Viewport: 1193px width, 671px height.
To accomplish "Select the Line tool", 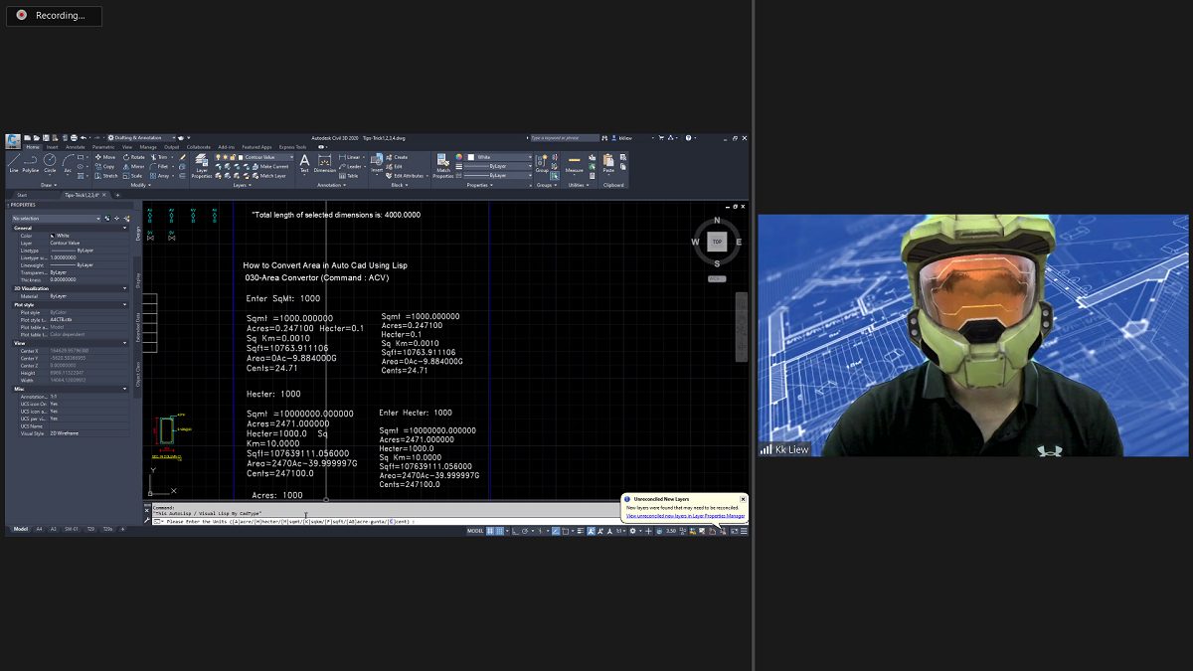I will click(x=14, y=162).
